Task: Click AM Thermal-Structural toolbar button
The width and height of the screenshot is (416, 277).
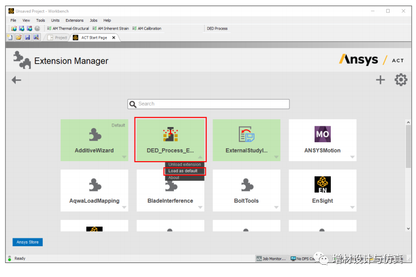Action: click(x=68, y=29)
